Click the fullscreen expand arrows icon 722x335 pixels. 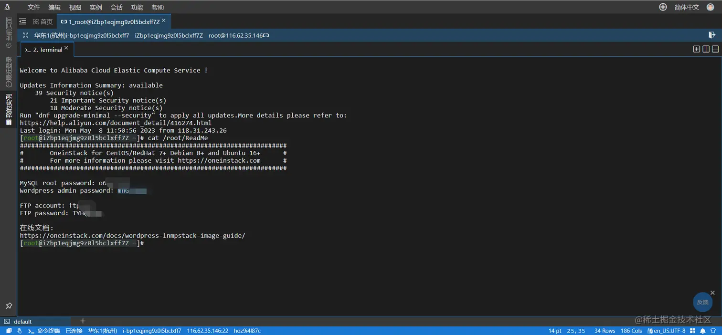[26, 35]
